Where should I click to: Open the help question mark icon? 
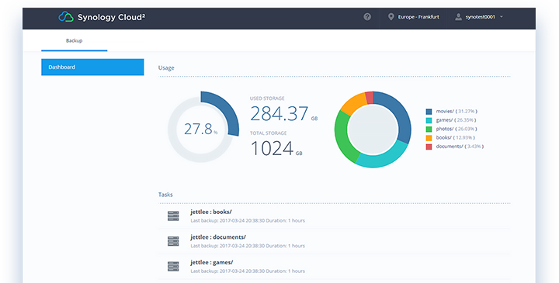pyautogui.click(x=367, y=17)
